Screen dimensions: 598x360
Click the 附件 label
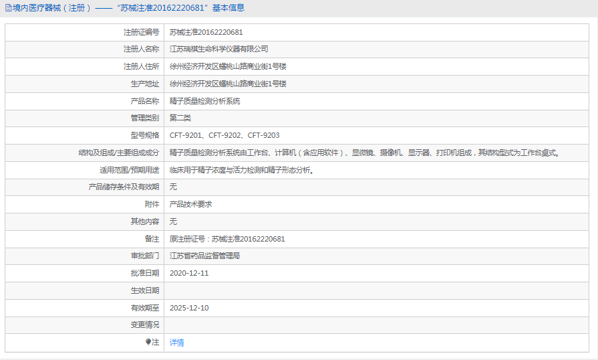pyautogui.click(x=152, y=204)
